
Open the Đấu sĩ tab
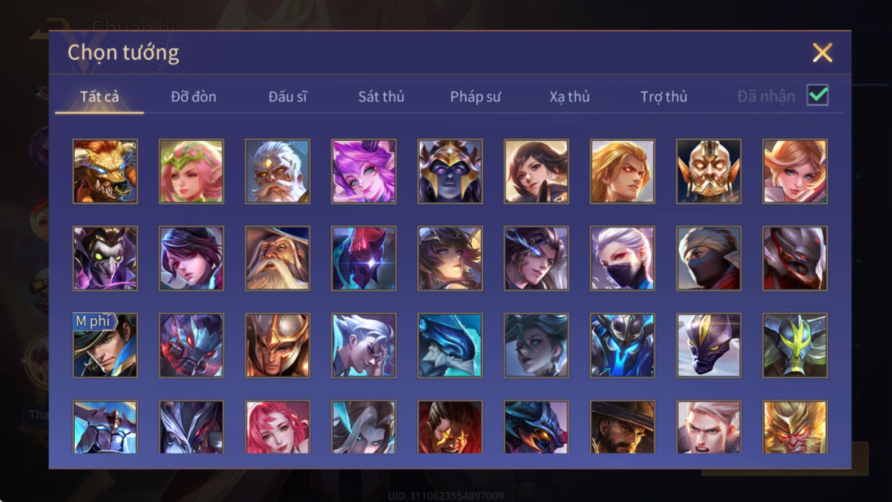[288, 97]
